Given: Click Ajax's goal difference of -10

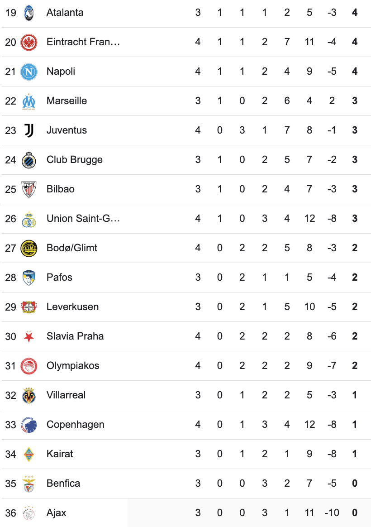Looking at the screenshot, I should pyautogui.click(x=332, y=513).
